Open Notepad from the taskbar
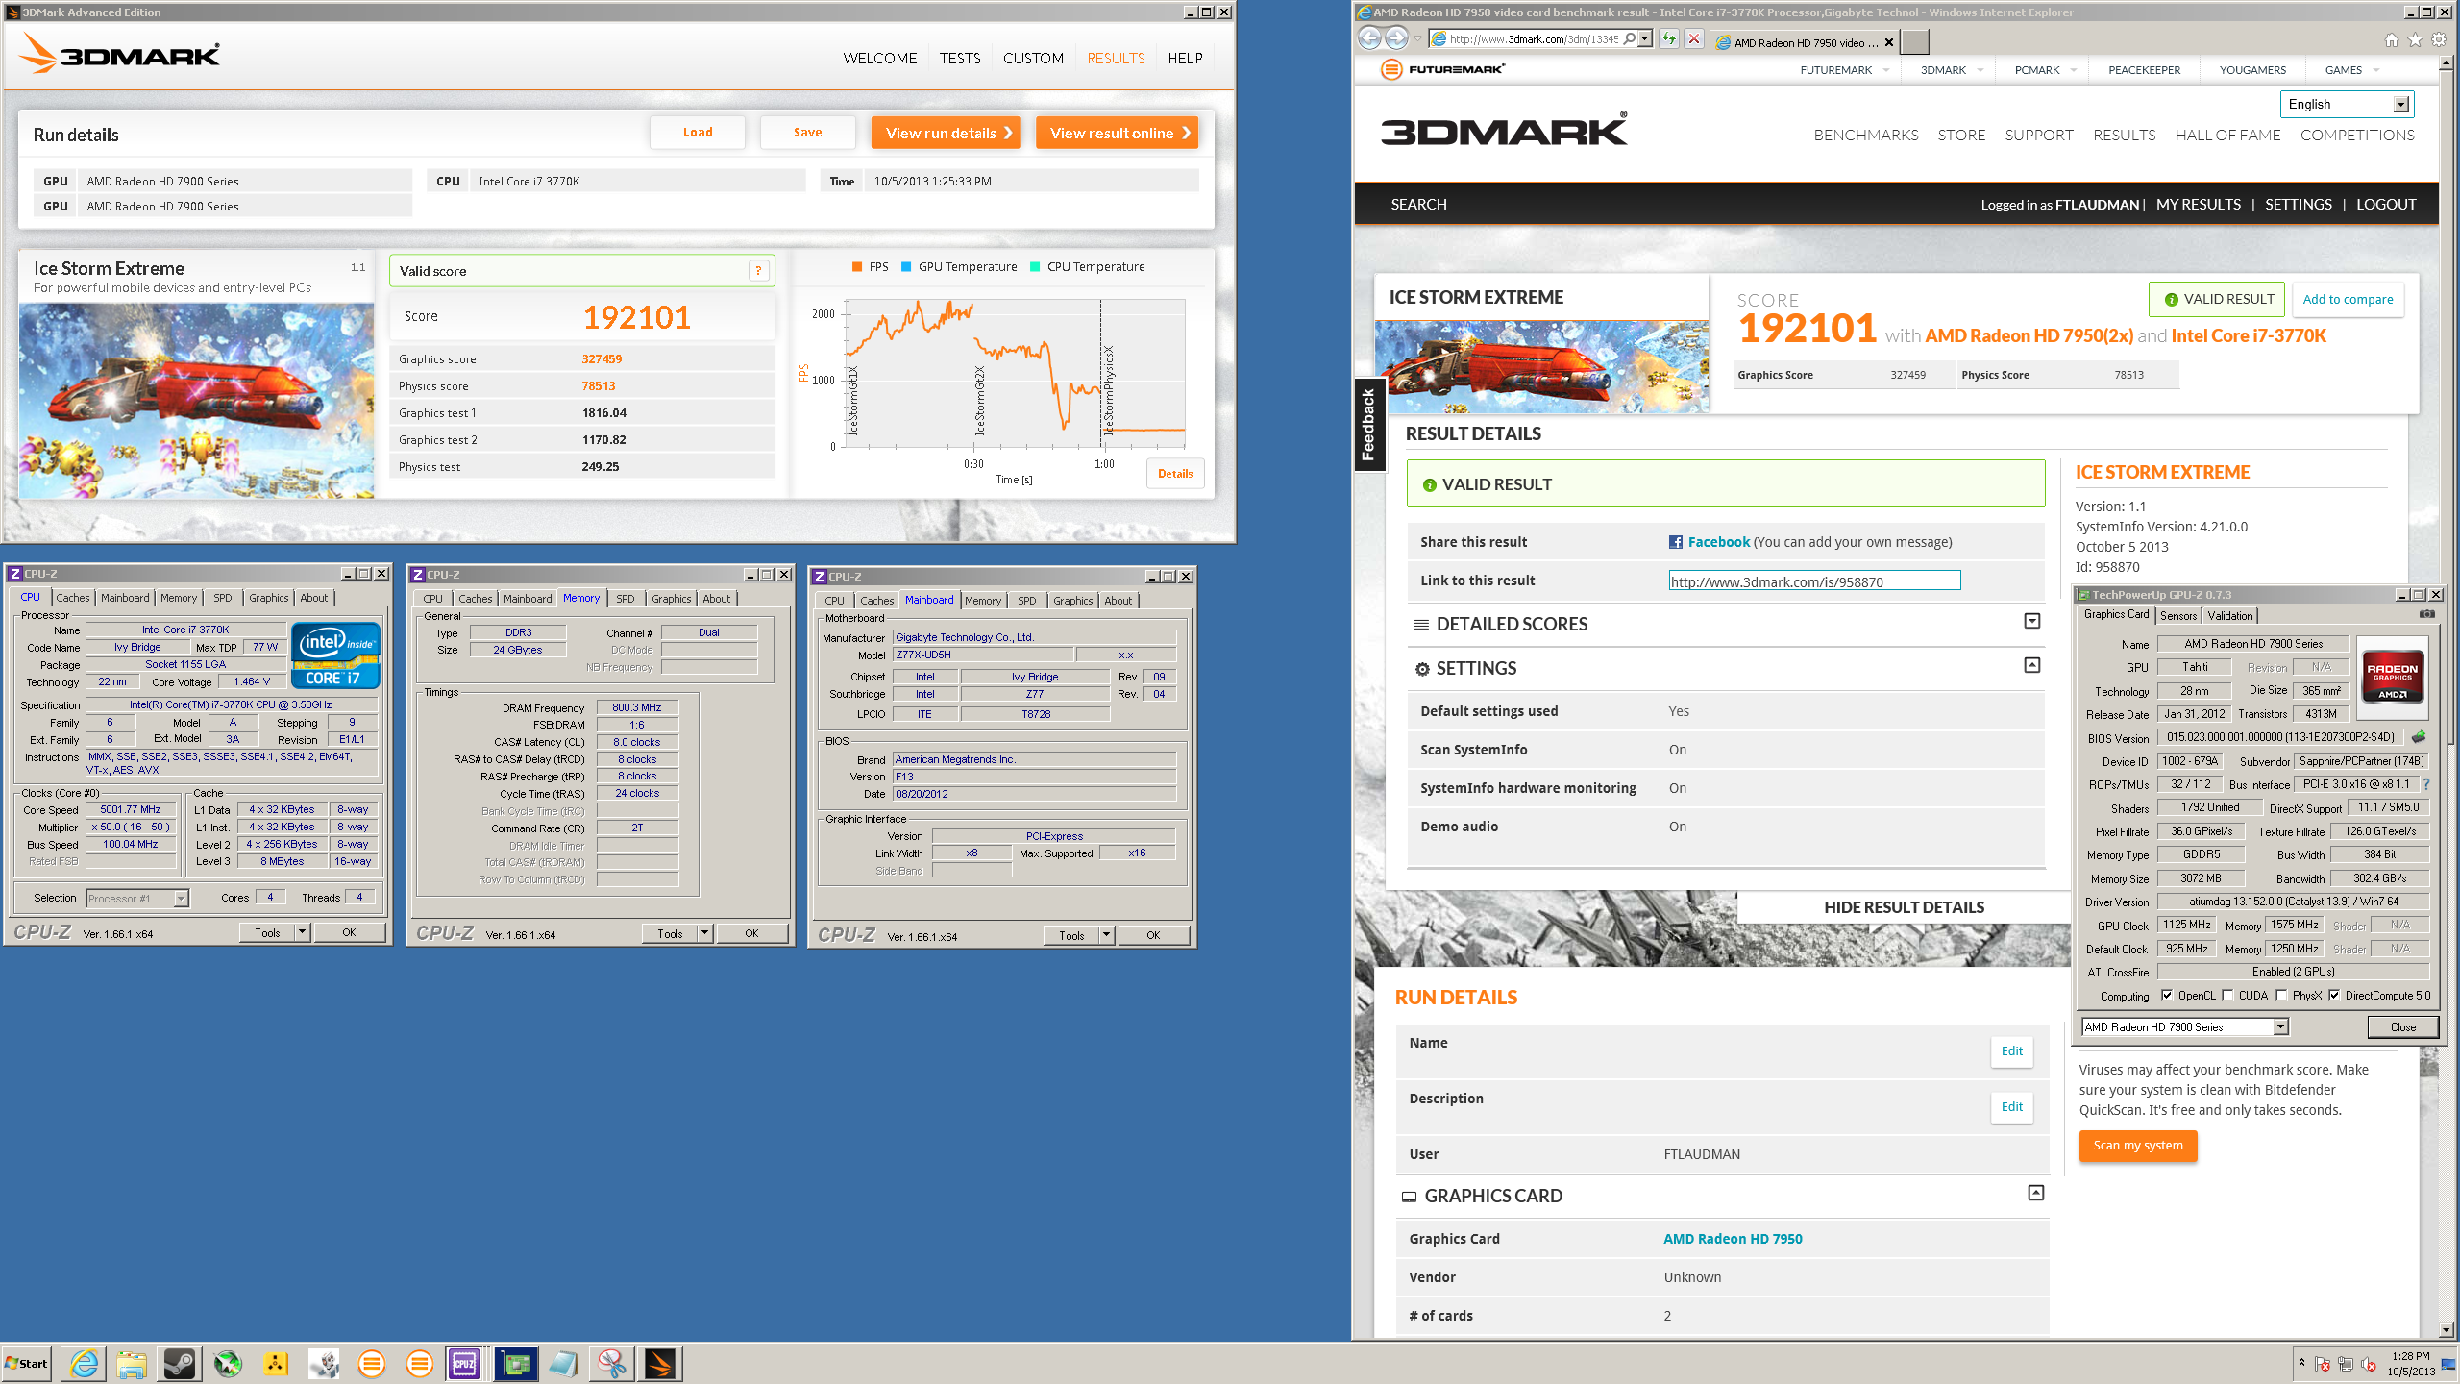Image resolution: width=2460 pixels, height=1384 pixels. point(563,1363)
